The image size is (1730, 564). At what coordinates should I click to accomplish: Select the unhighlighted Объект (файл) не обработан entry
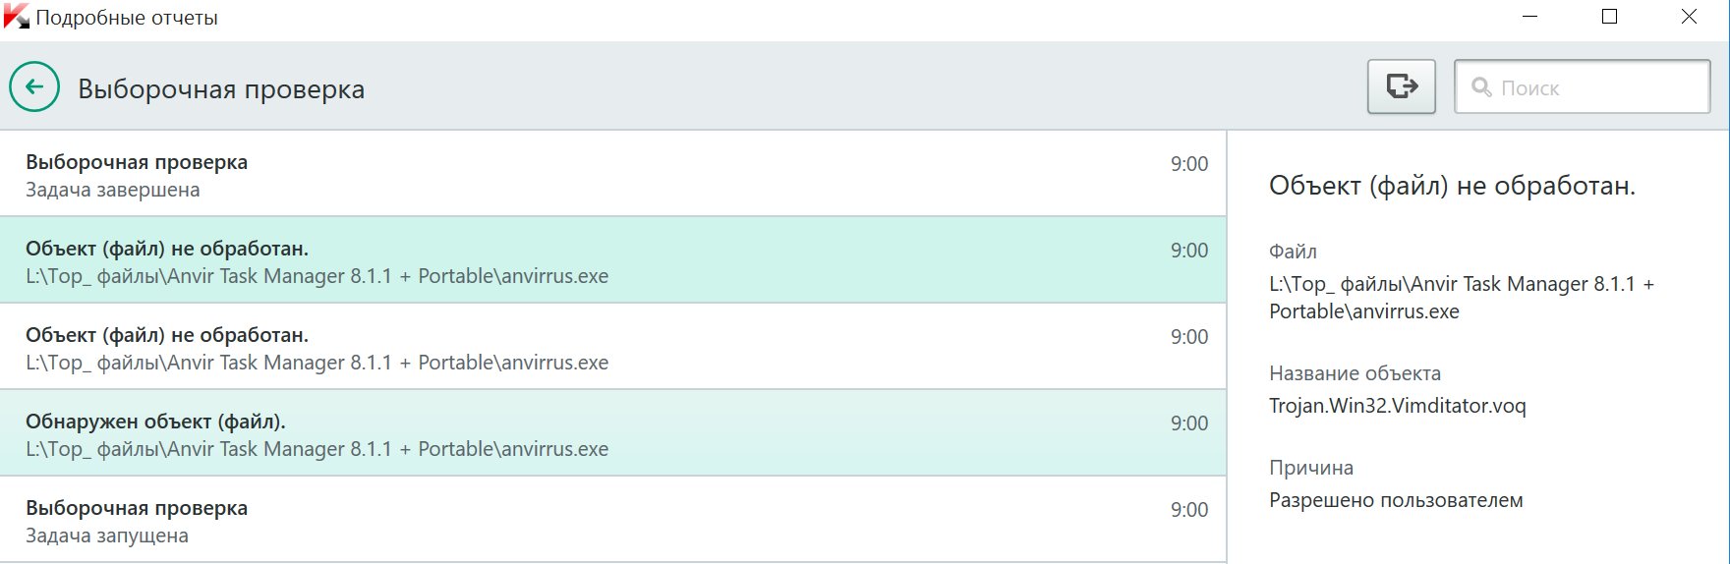[x=613, y=347]
